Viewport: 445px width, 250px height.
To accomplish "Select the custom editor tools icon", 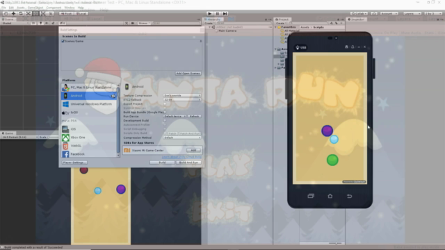I will [51, 13].
